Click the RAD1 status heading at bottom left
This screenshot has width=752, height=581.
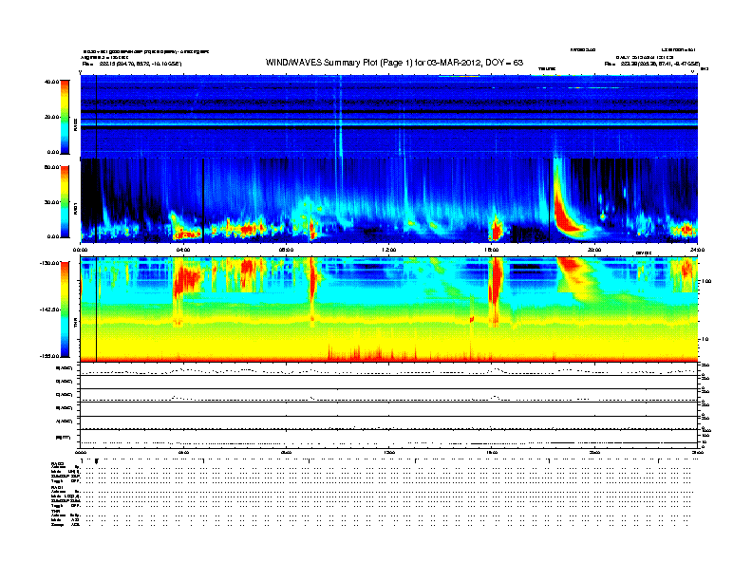click(x=57, y=488)
